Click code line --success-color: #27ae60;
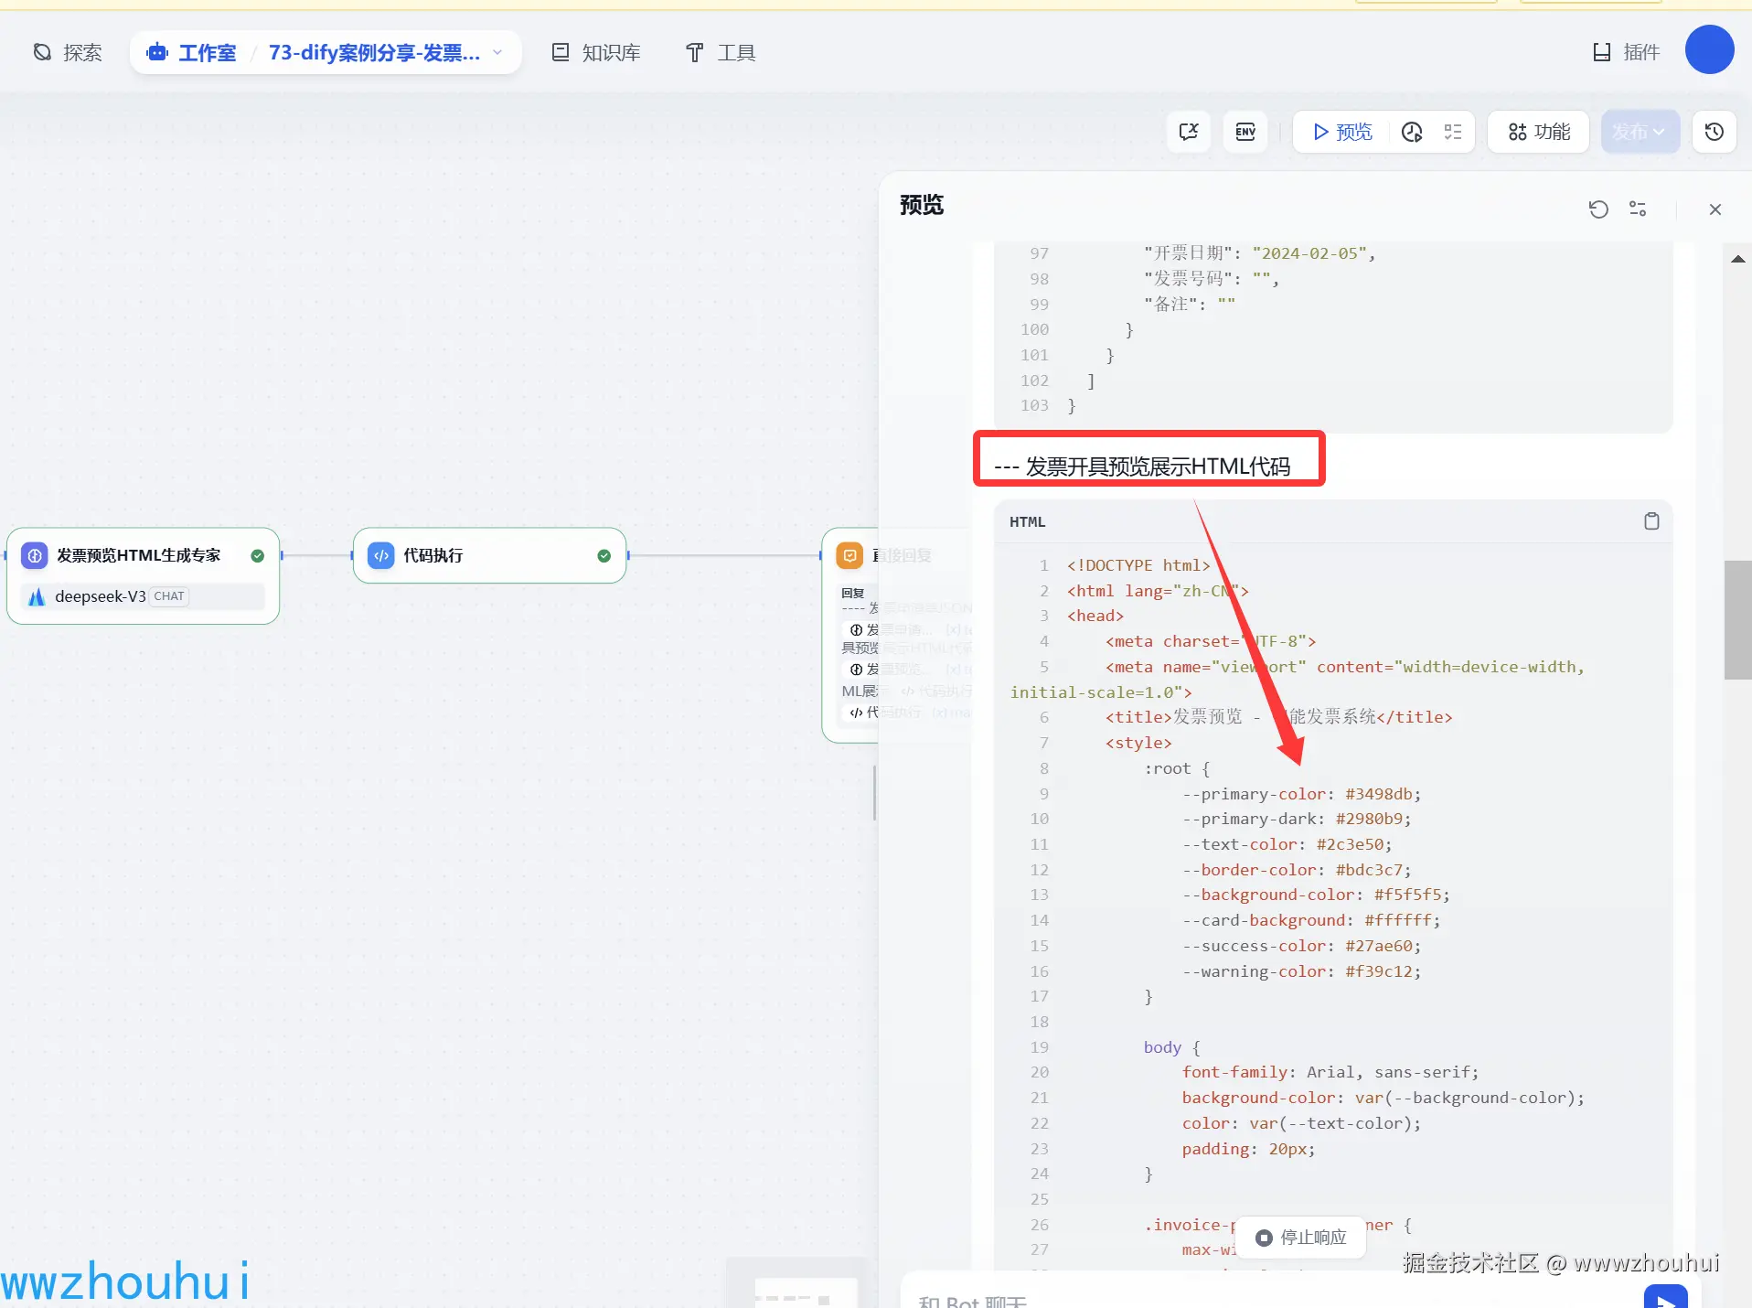The height and width of the screenshot is (1308, 1752). [1301, 946]
